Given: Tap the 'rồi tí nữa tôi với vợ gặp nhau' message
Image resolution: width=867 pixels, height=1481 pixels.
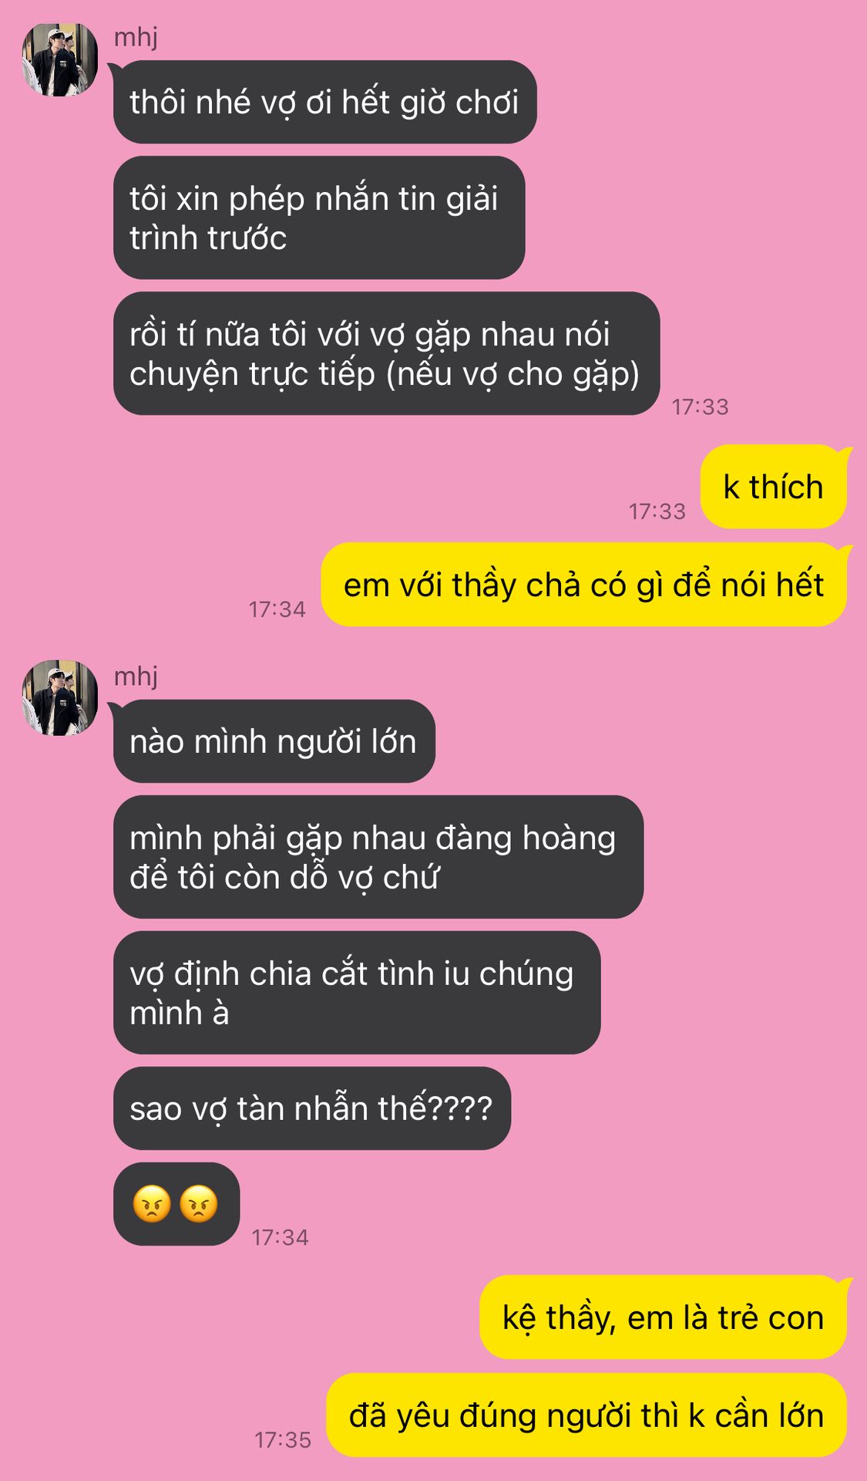Looking at the screenshot, I should [x=386, y=353].
